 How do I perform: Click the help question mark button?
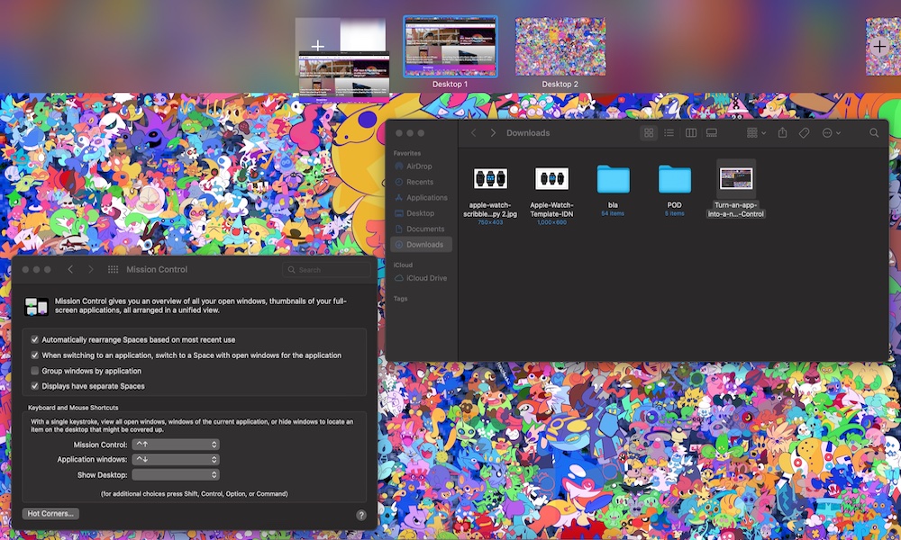click(x=361, y=515)
